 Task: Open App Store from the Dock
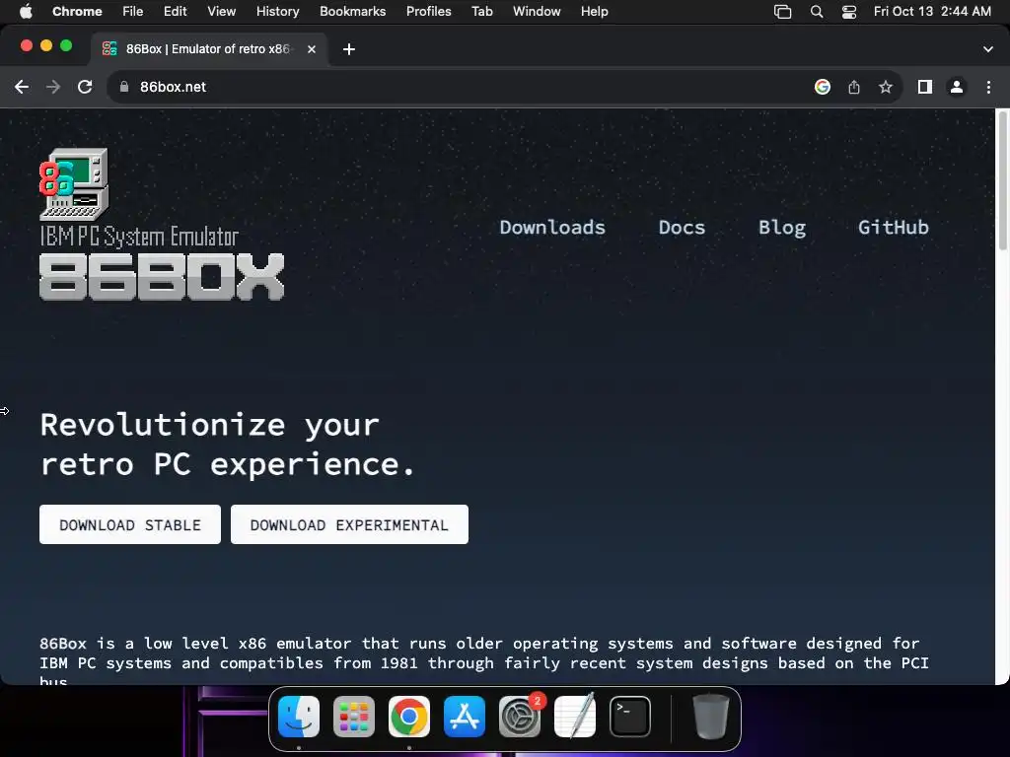pos(465,717)
